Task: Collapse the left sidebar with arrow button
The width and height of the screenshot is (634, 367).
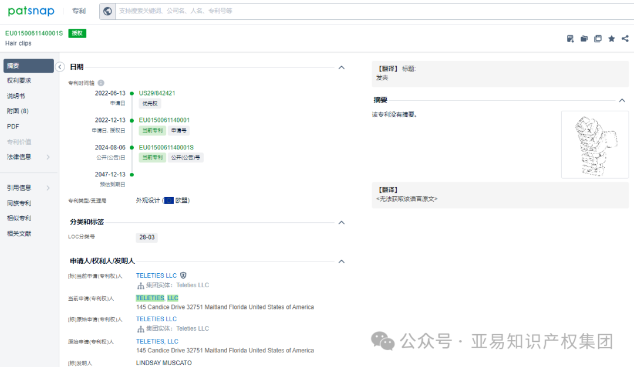Action: click(x=60, y=67)
